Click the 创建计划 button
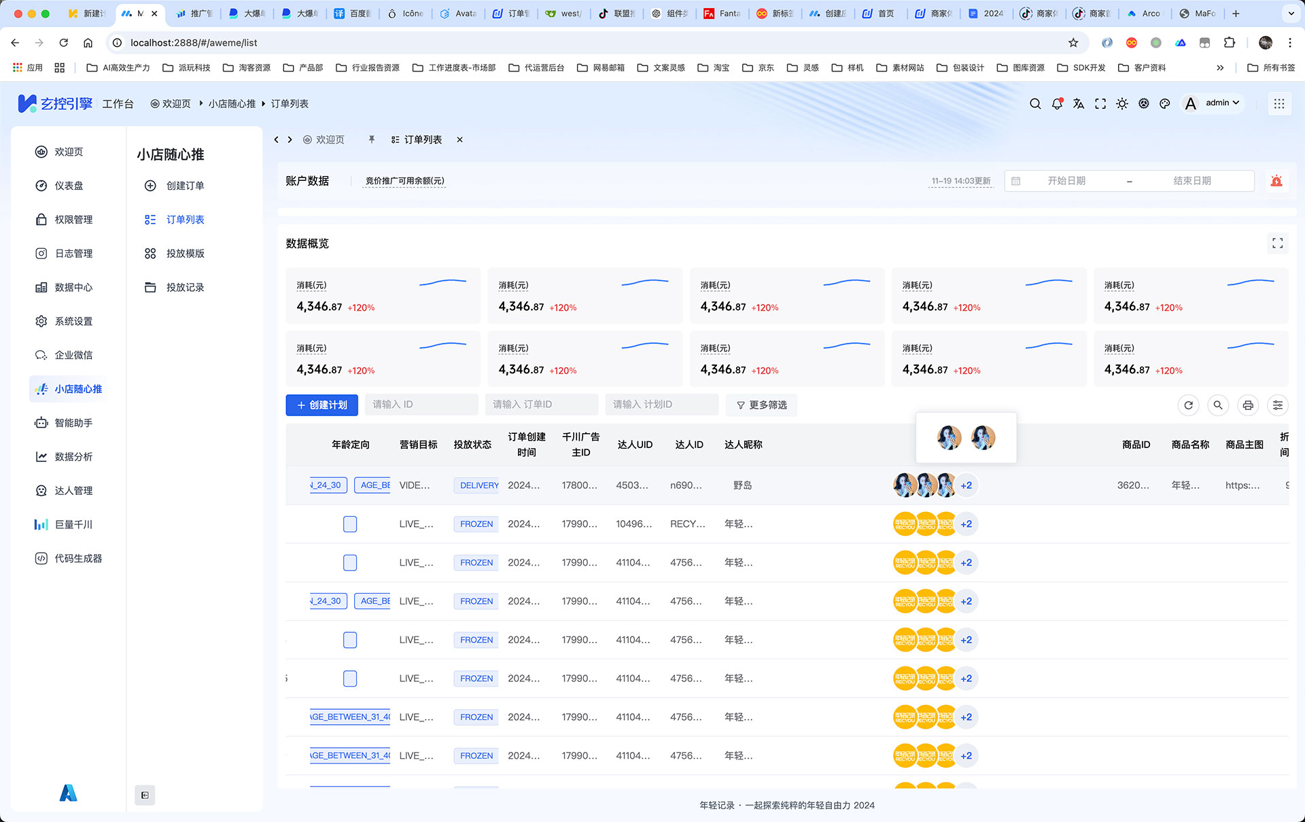Viewport: 1305px width, 822px height. pos(321,405)
